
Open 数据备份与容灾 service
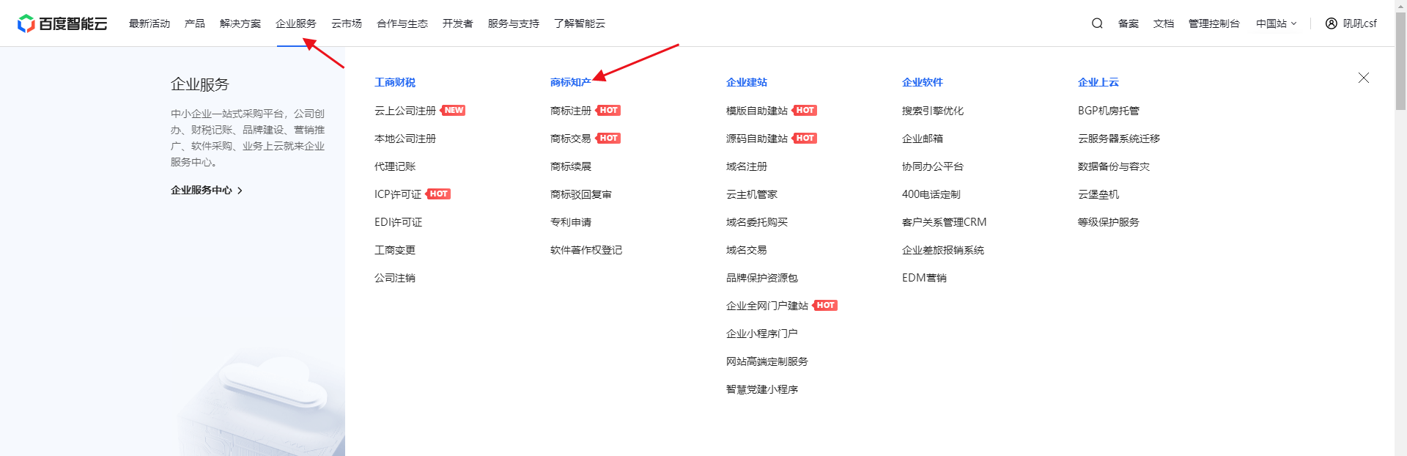pyautogui.click(x=1114, y=166)
